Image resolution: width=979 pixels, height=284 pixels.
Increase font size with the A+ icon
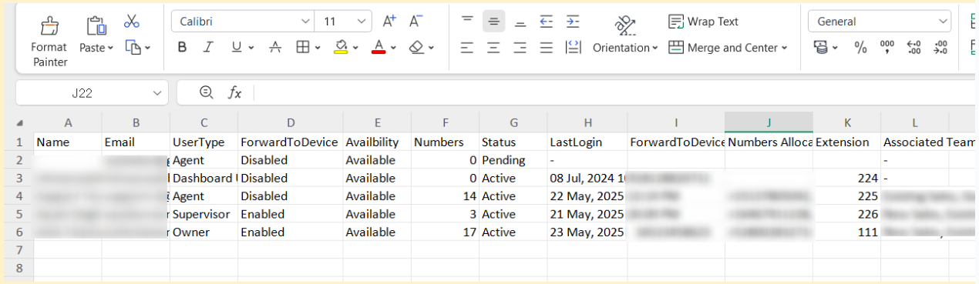click(x=389, y=21)
